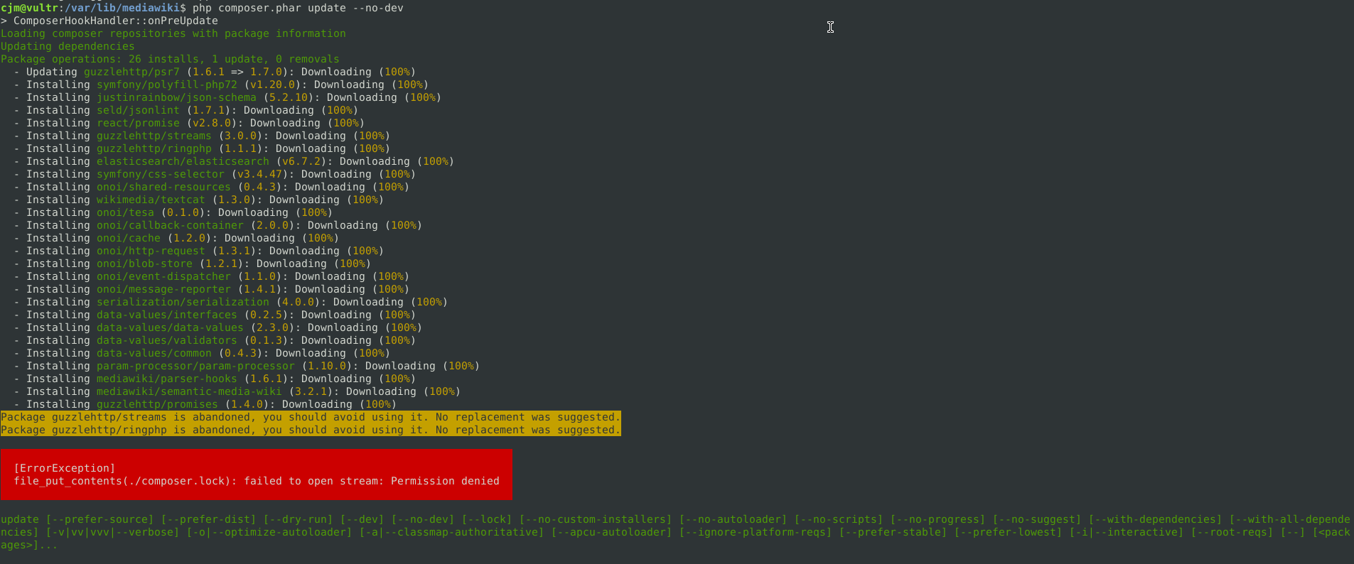Click package name 'data-values/data-values'

pyautogui.click(x=170, y=327)
